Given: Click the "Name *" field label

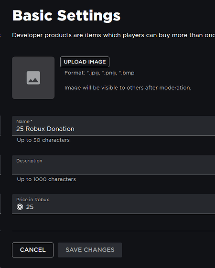Looking at the screenshot, I should 24,122.
